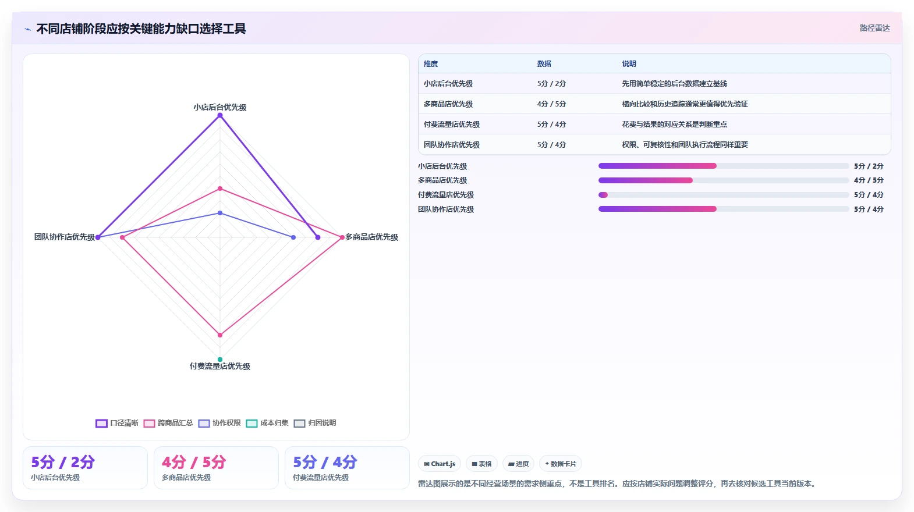Select table cell 小店后台优先级

pos(448,84)
